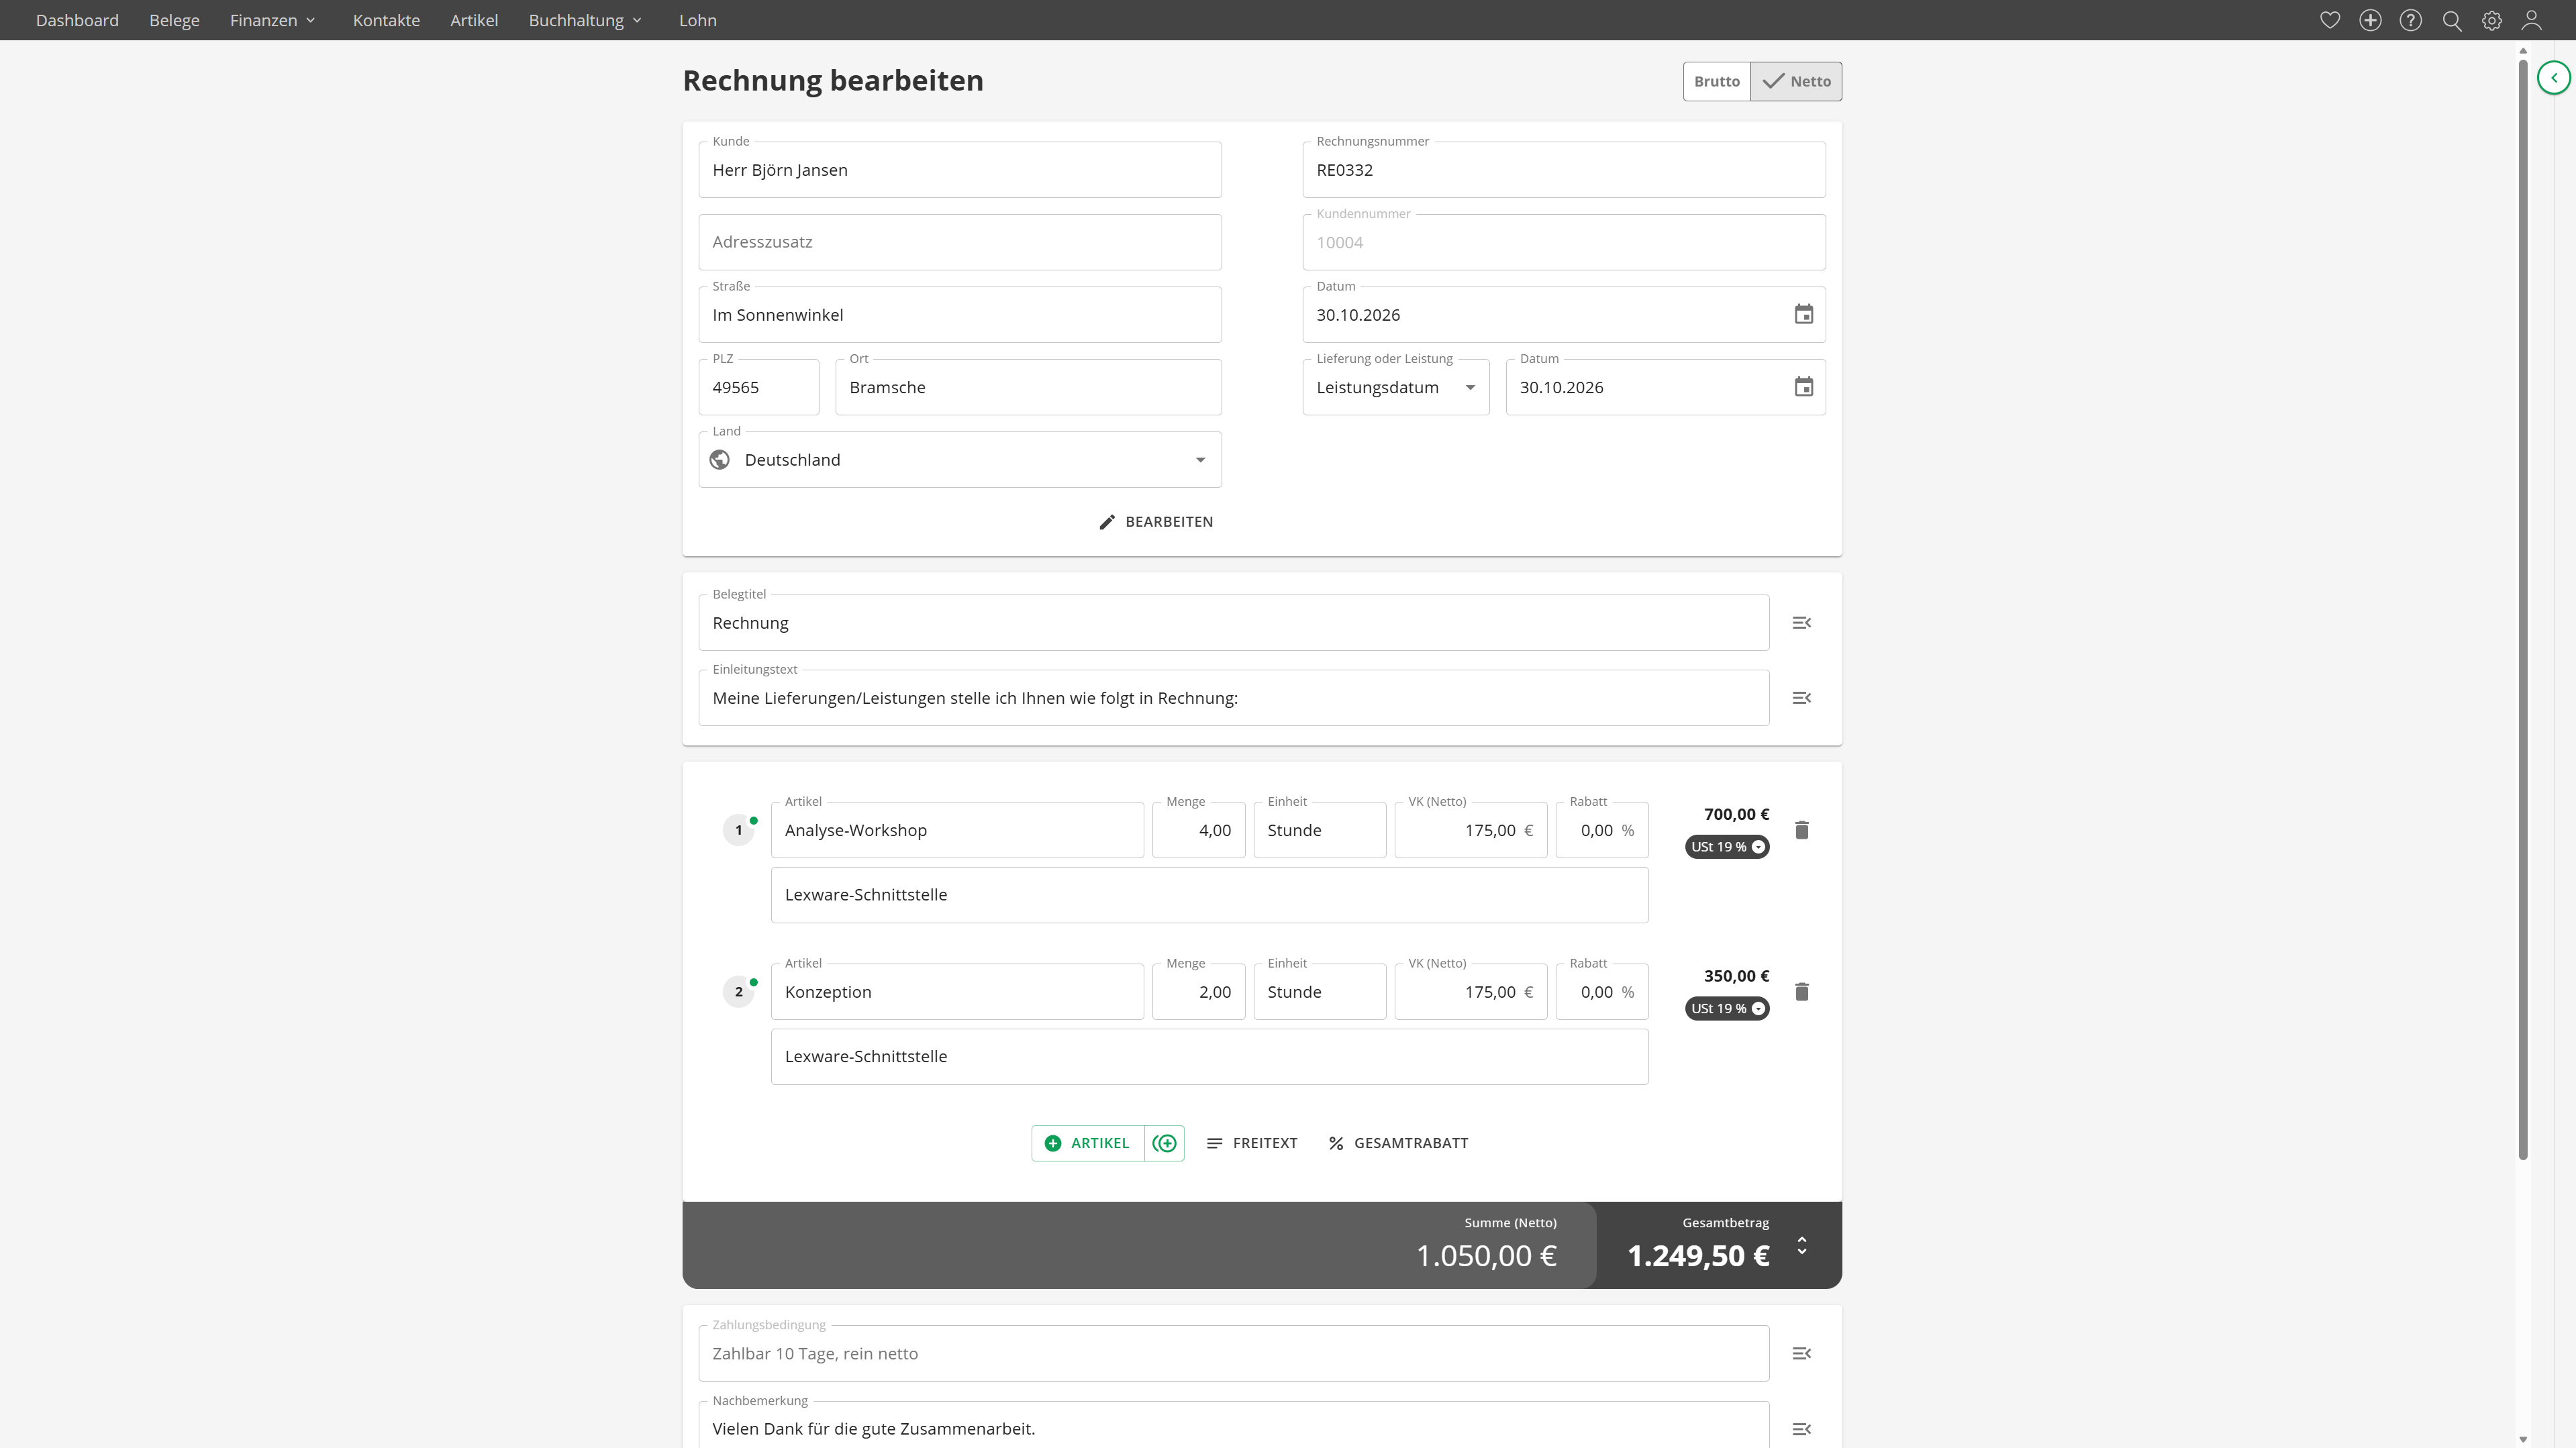Viewport: 2576px width, 1448px height.
Task: Add a new ARTIKEL position
Action: 1088,1143
